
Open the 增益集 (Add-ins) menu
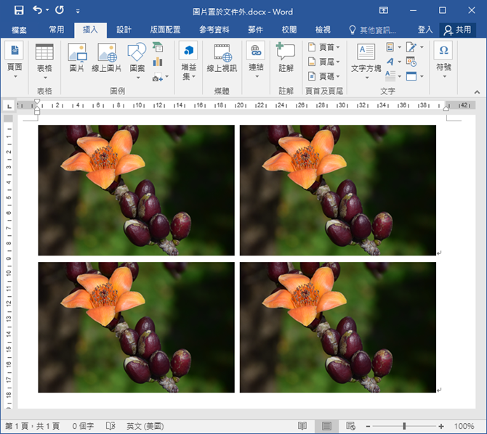click(x=188, y=61)
